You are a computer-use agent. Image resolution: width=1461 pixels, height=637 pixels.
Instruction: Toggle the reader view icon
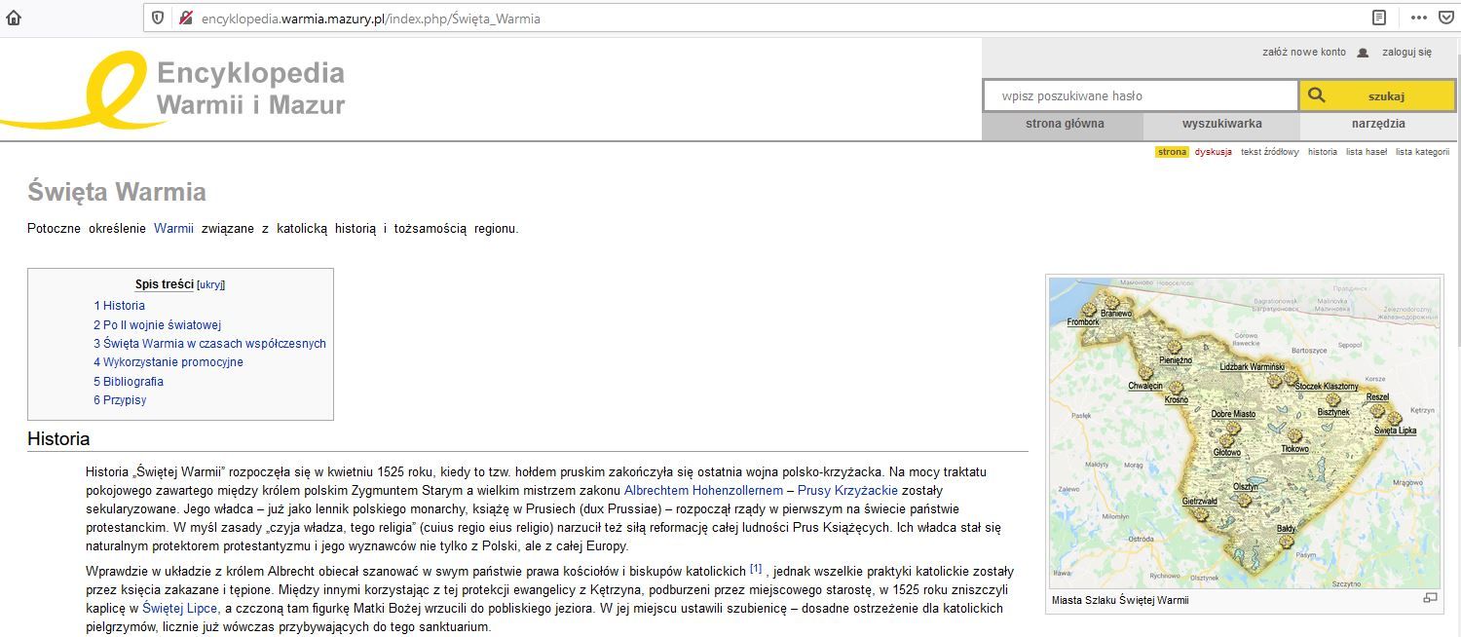coord(1379,18)
